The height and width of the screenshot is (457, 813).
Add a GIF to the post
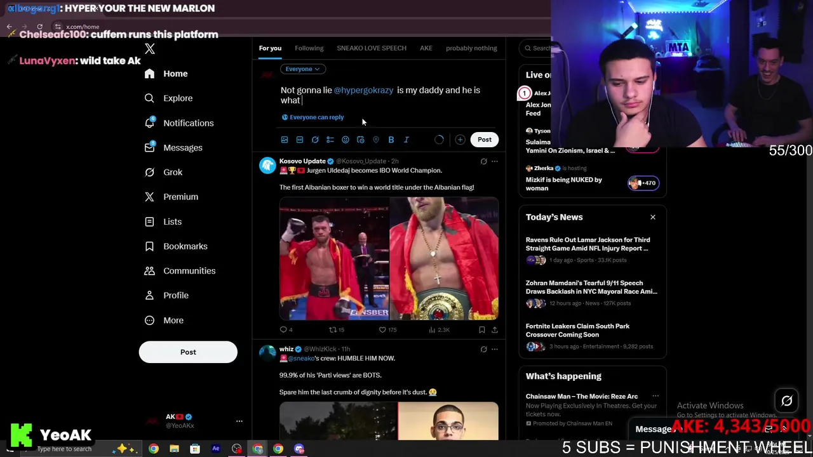coord(300,140)
